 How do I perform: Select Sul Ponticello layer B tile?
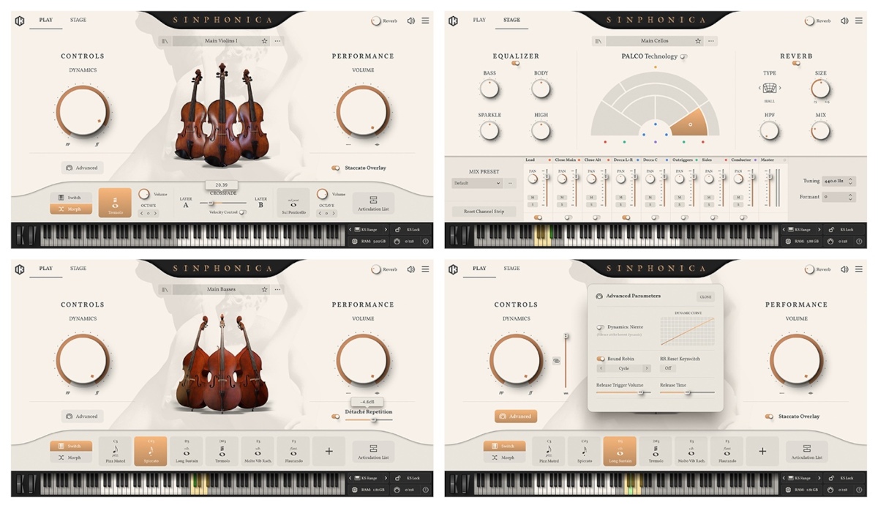[293, 203]
